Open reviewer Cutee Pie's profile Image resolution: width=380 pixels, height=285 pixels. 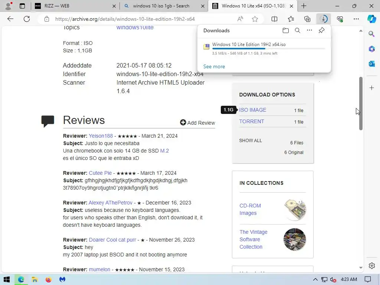click(100, 173)
